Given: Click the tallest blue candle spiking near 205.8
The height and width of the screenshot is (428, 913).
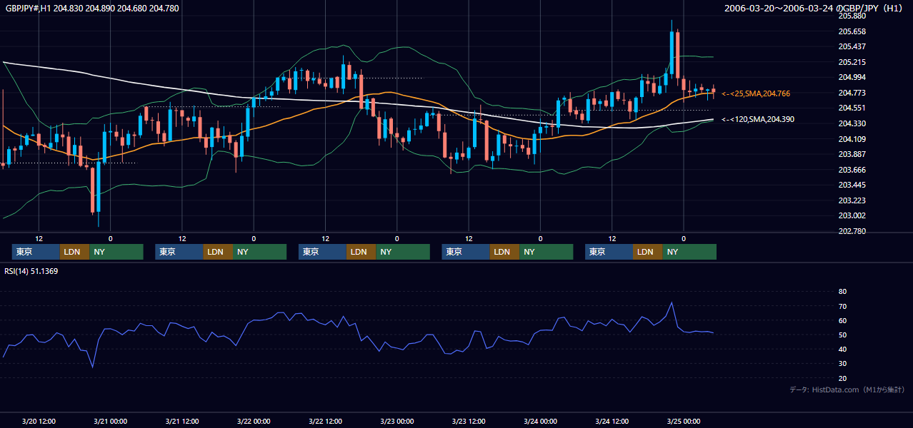Looking at the screenshot, I should point(672,54).
